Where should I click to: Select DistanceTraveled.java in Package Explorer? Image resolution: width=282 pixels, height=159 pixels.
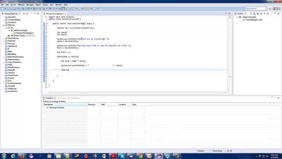25,33
